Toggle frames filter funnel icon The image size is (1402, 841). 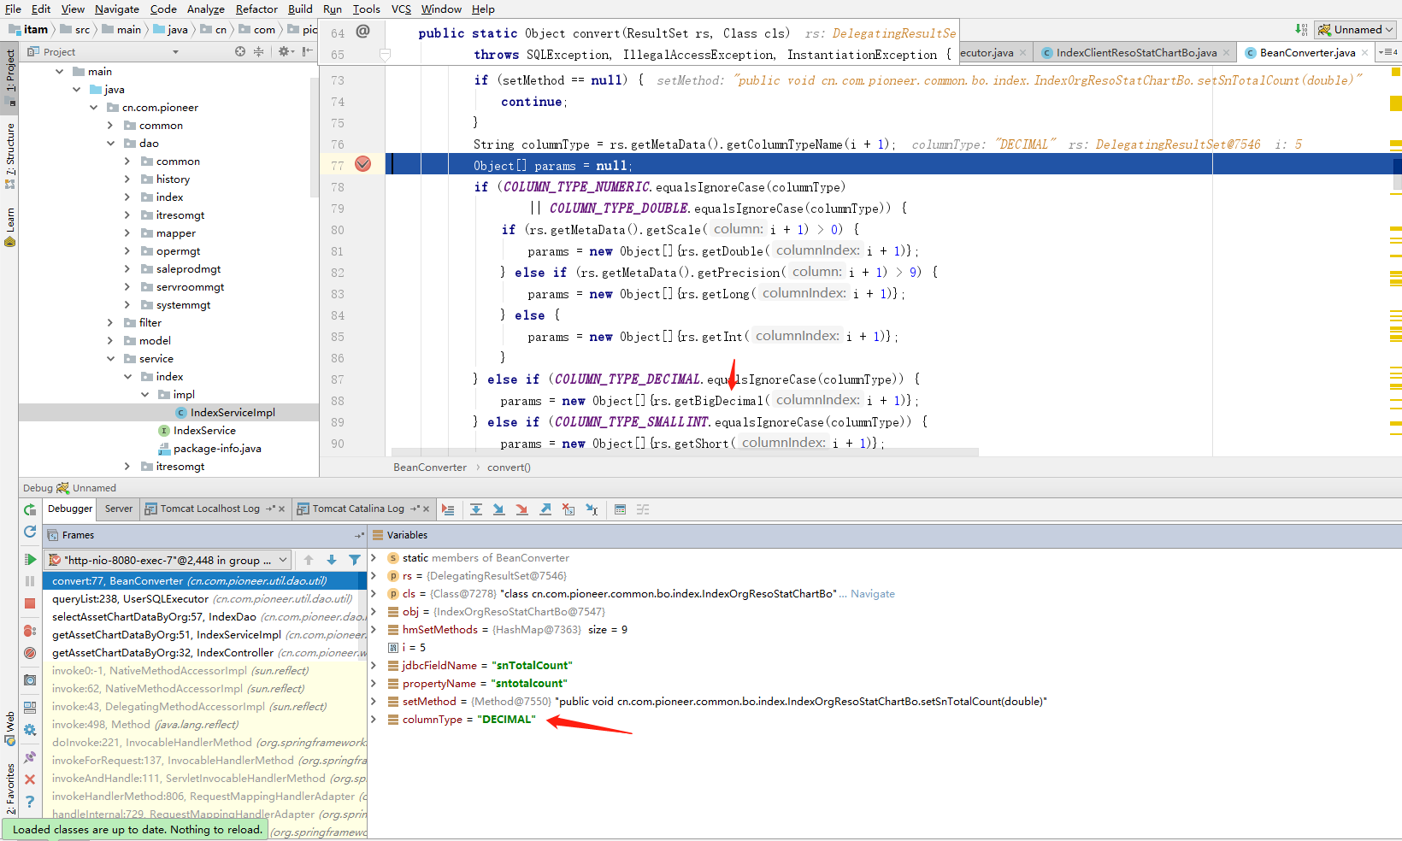(x=355, y=560)
